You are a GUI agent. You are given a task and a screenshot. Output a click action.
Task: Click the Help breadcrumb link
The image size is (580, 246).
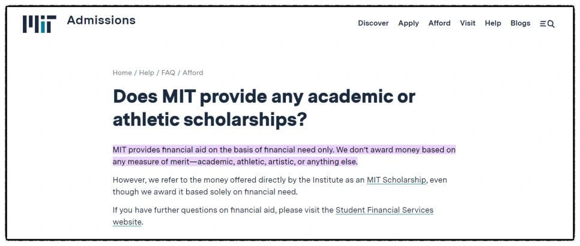click(147, 72)
